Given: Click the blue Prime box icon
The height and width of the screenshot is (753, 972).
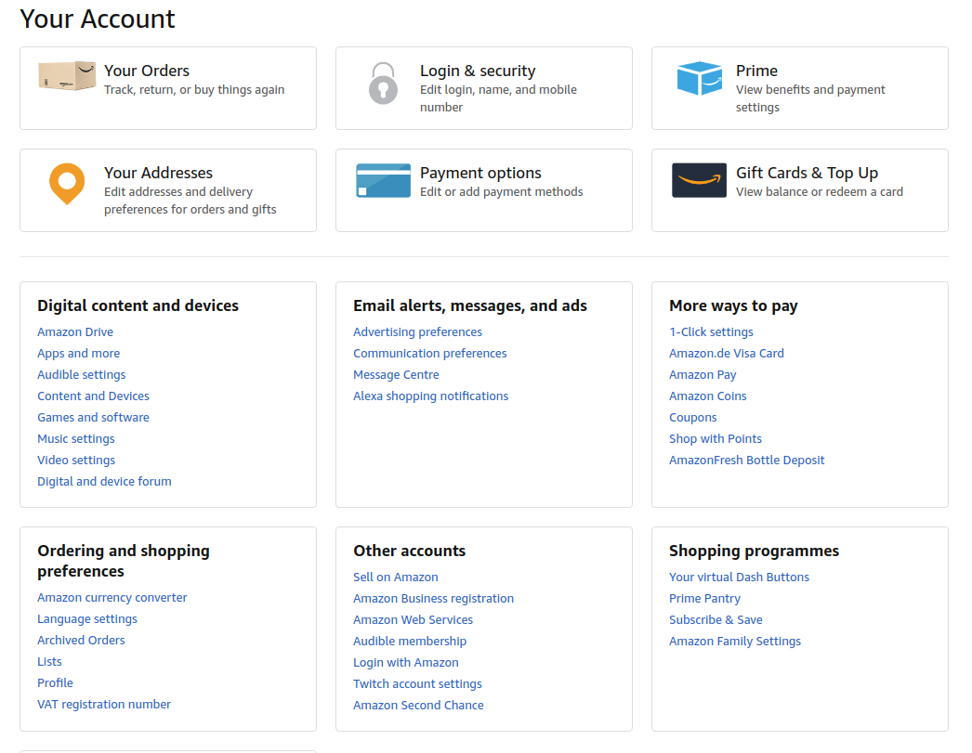Looking at the screenshot, I should point(699,78).
